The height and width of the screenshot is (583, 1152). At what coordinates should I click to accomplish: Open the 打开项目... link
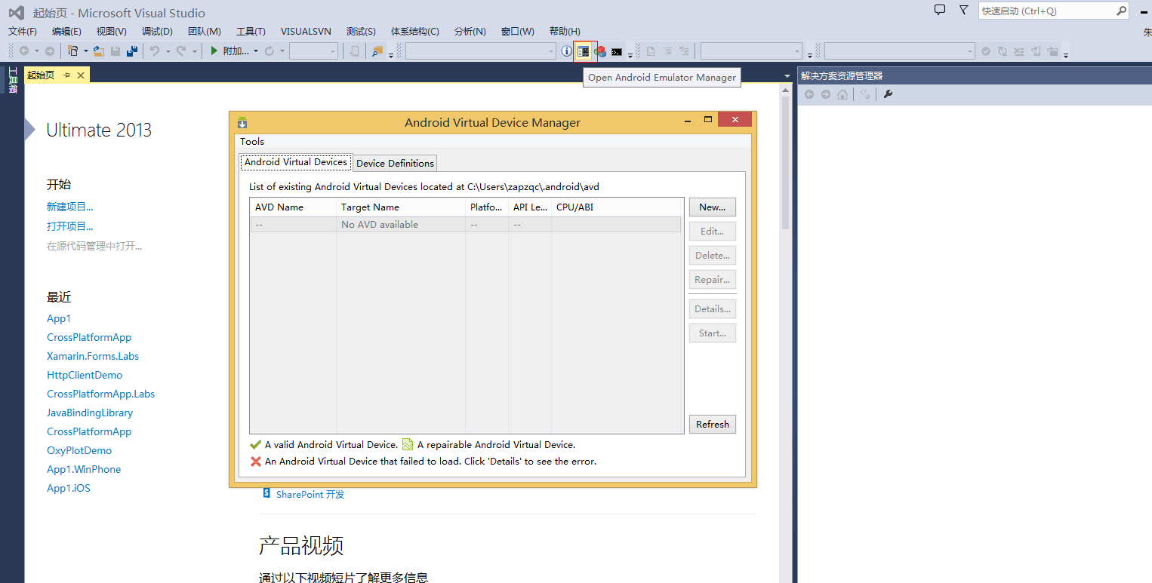70,226
